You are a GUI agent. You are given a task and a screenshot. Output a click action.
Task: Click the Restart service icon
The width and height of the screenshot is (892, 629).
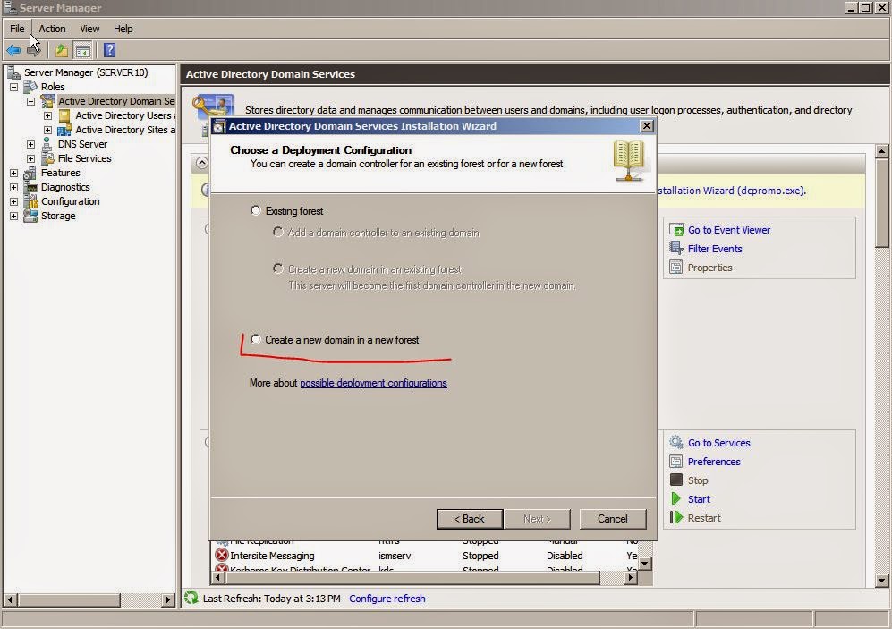click(x=676, y=517)
